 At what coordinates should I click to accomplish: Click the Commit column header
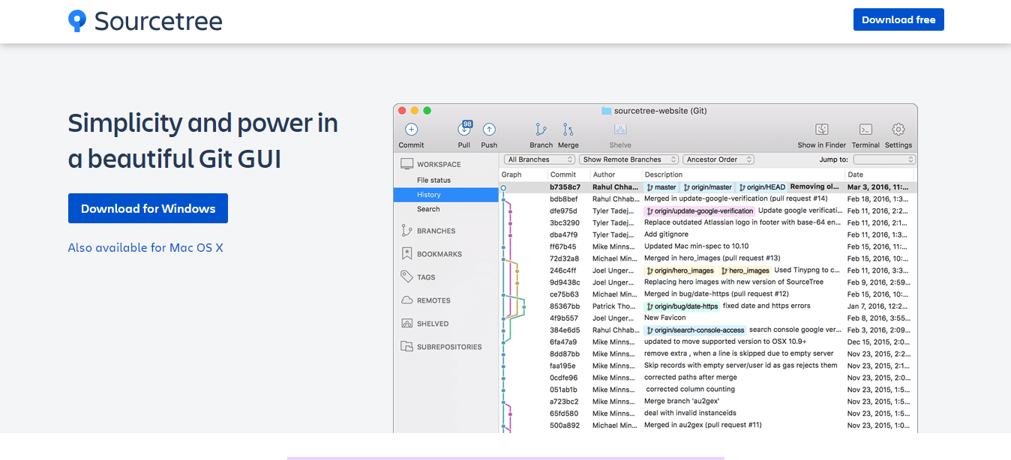click(562, 175)
